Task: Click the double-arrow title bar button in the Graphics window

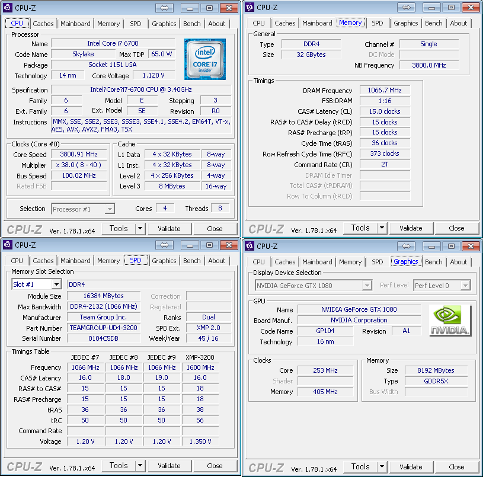Action: click(406, 247)
